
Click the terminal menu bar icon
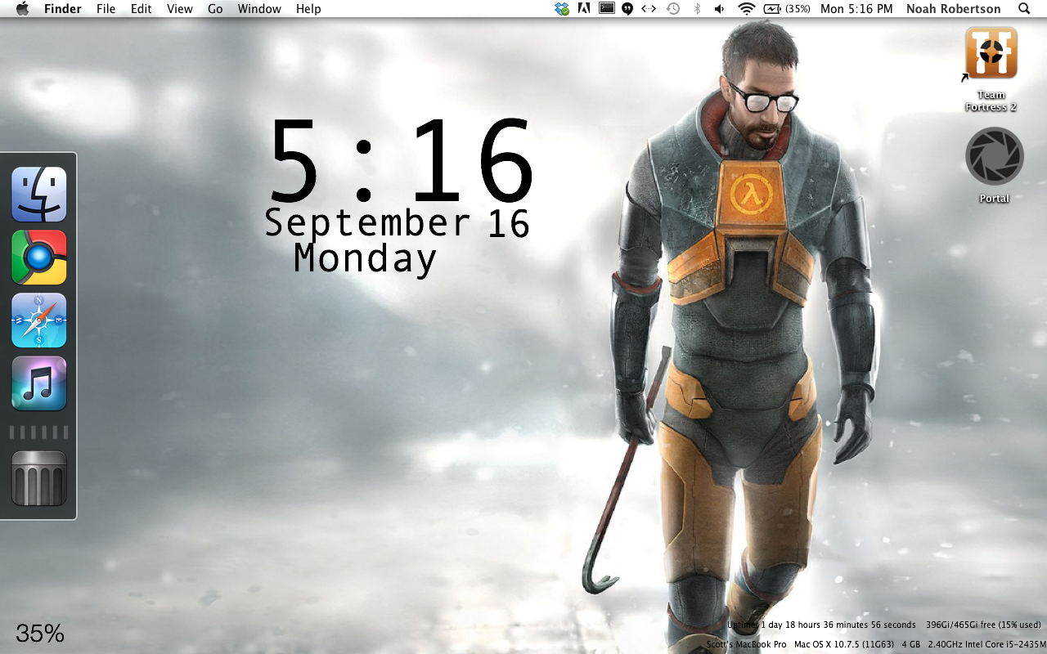click(x=606, y=9)
